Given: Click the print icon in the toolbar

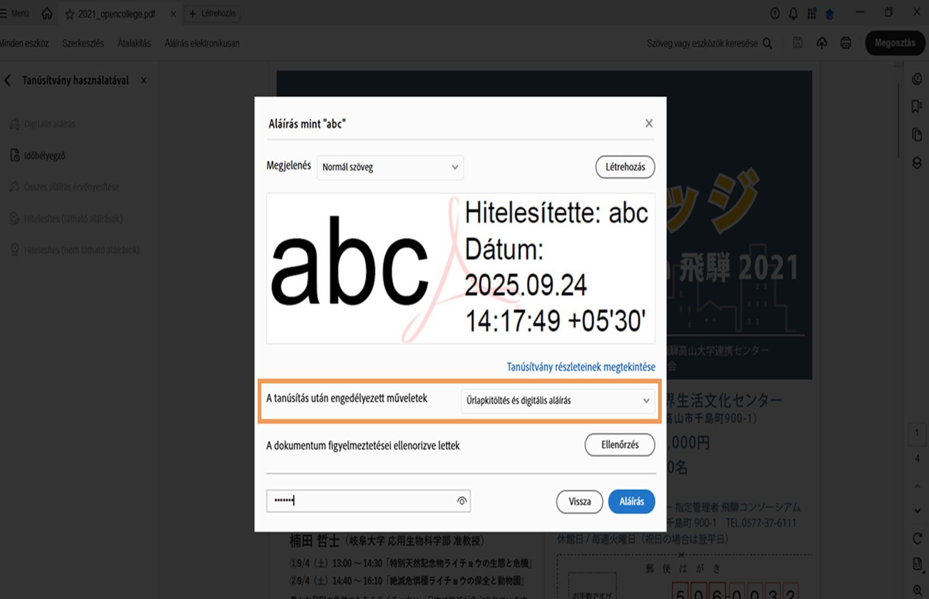Looking at the screenshot, I should [x=846, y=43].
